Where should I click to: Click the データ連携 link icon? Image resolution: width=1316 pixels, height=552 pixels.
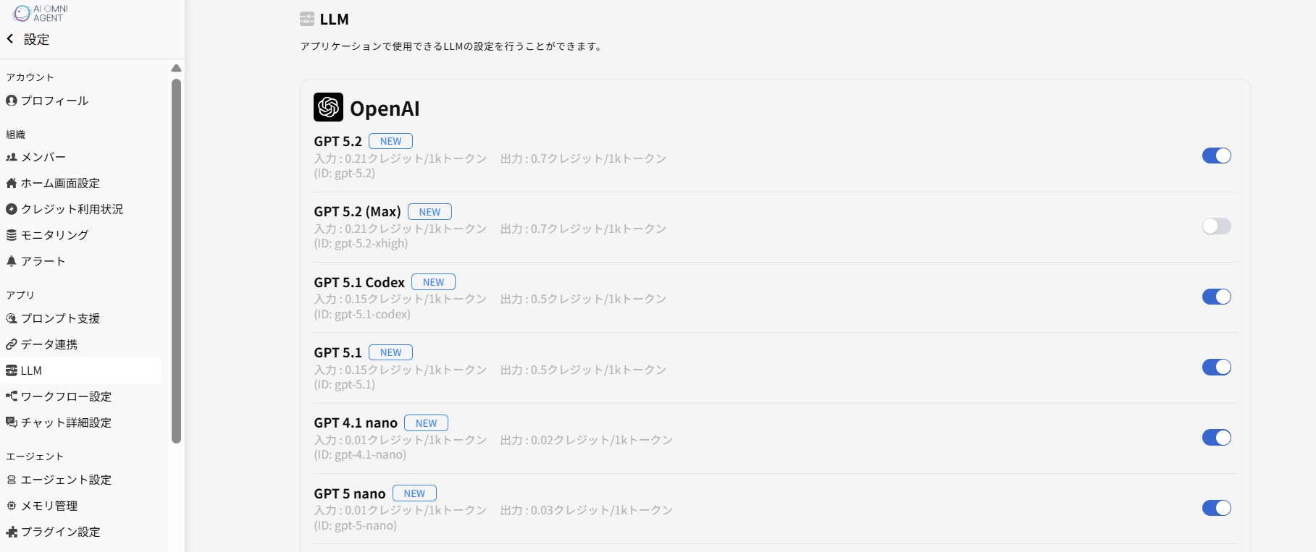tap(12, 344)
